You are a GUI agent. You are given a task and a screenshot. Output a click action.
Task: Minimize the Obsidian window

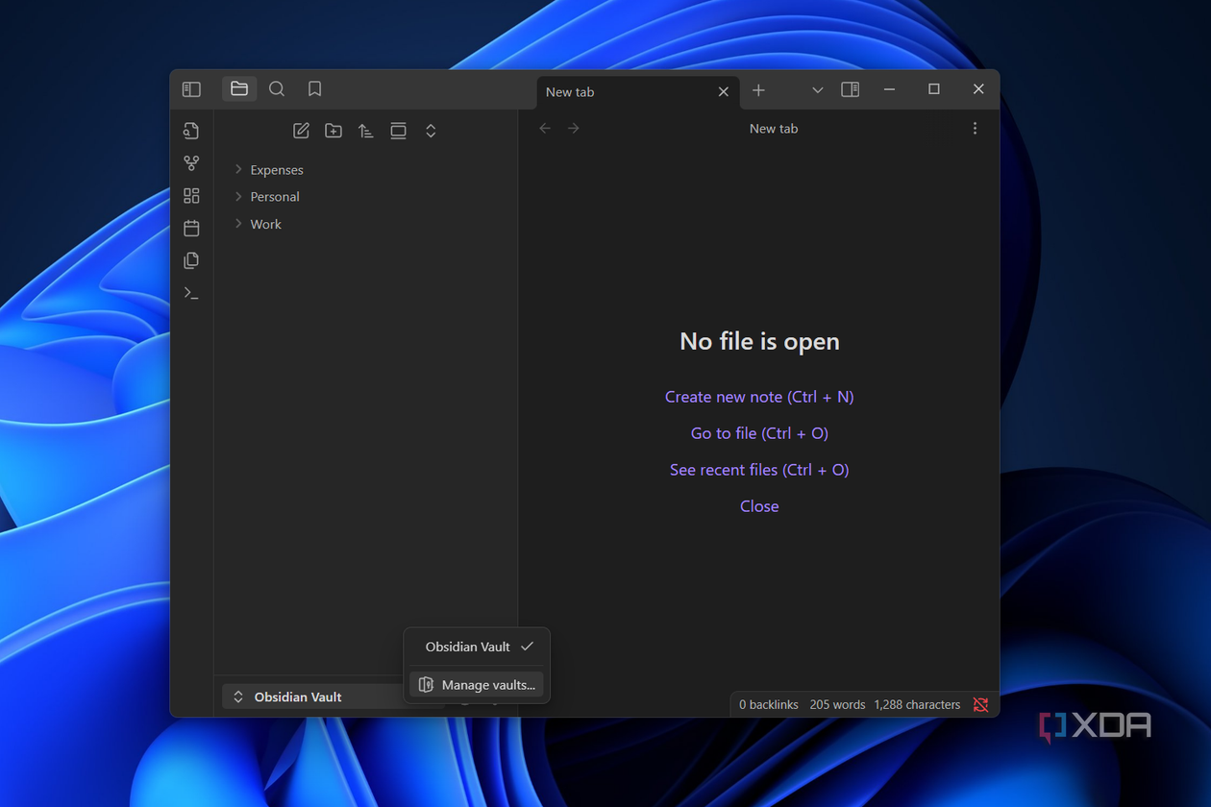[889, 89]
